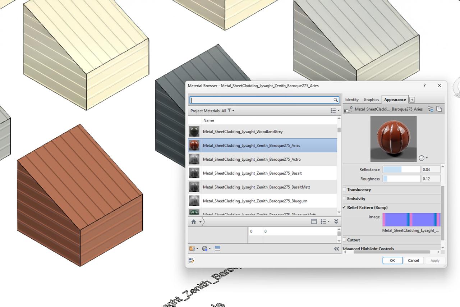Screen dimensions: 460x307
Task: Click the material list vertical scrollbar
Action: [x=339, y=130]
